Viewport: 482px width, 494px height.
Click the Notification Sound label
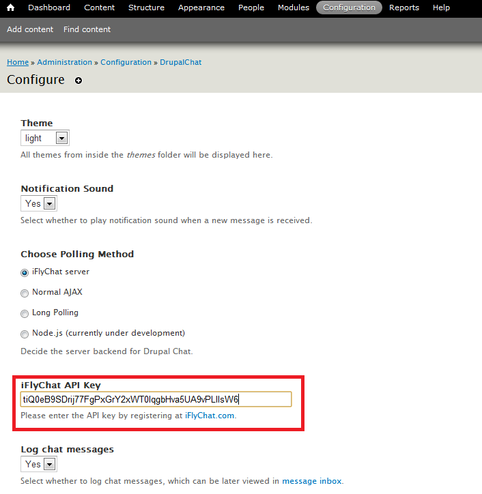(x=67, y=188)
